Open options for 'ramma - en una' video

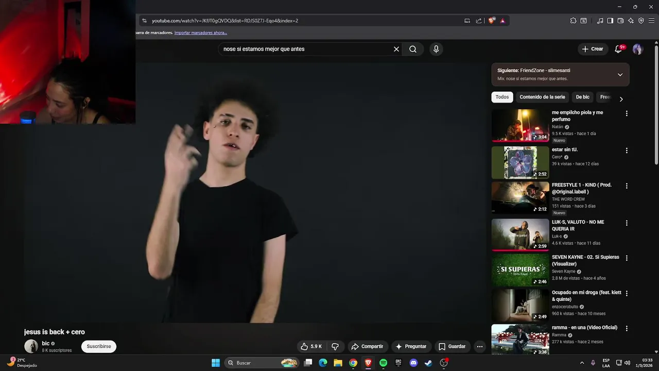(627, 328)
